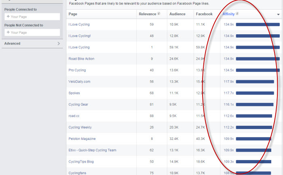Click relevance value 68 in Spokes row
283x175 pixels.
pos(152,93)
